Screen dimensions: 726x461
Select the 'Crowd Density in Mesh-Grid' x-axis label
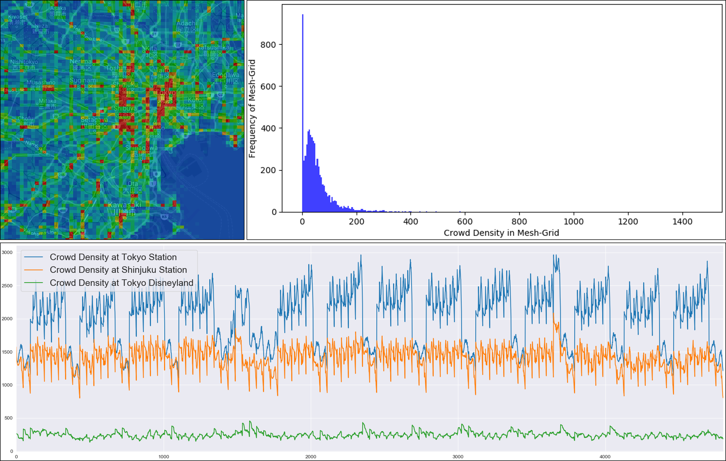(x=501, y=233)
